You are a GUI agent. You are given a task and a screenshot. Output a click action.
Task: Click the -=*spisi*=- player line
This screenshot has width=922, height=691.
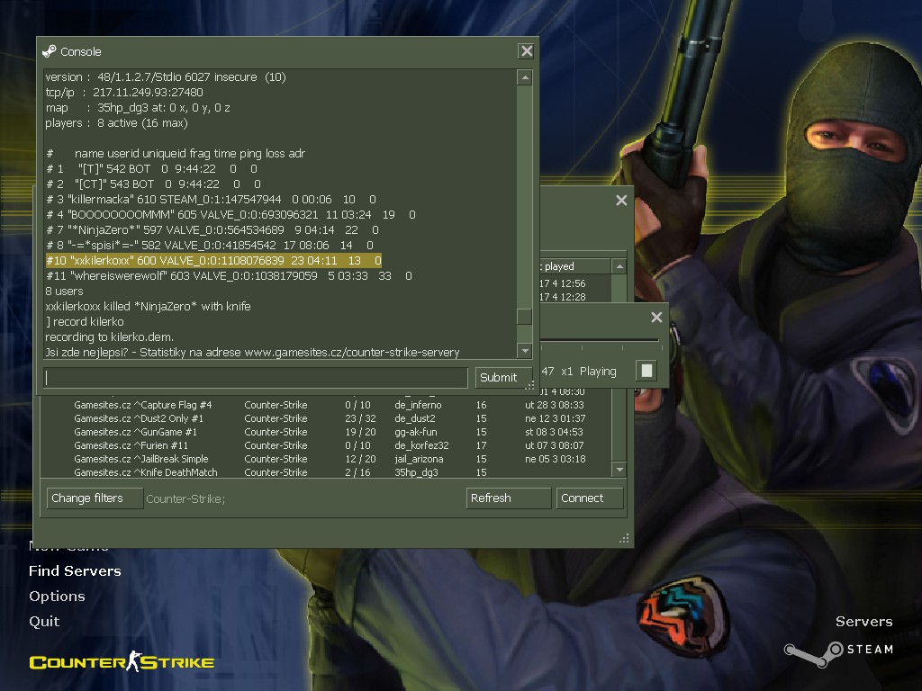pyautogui.click(x=209, y=245)
